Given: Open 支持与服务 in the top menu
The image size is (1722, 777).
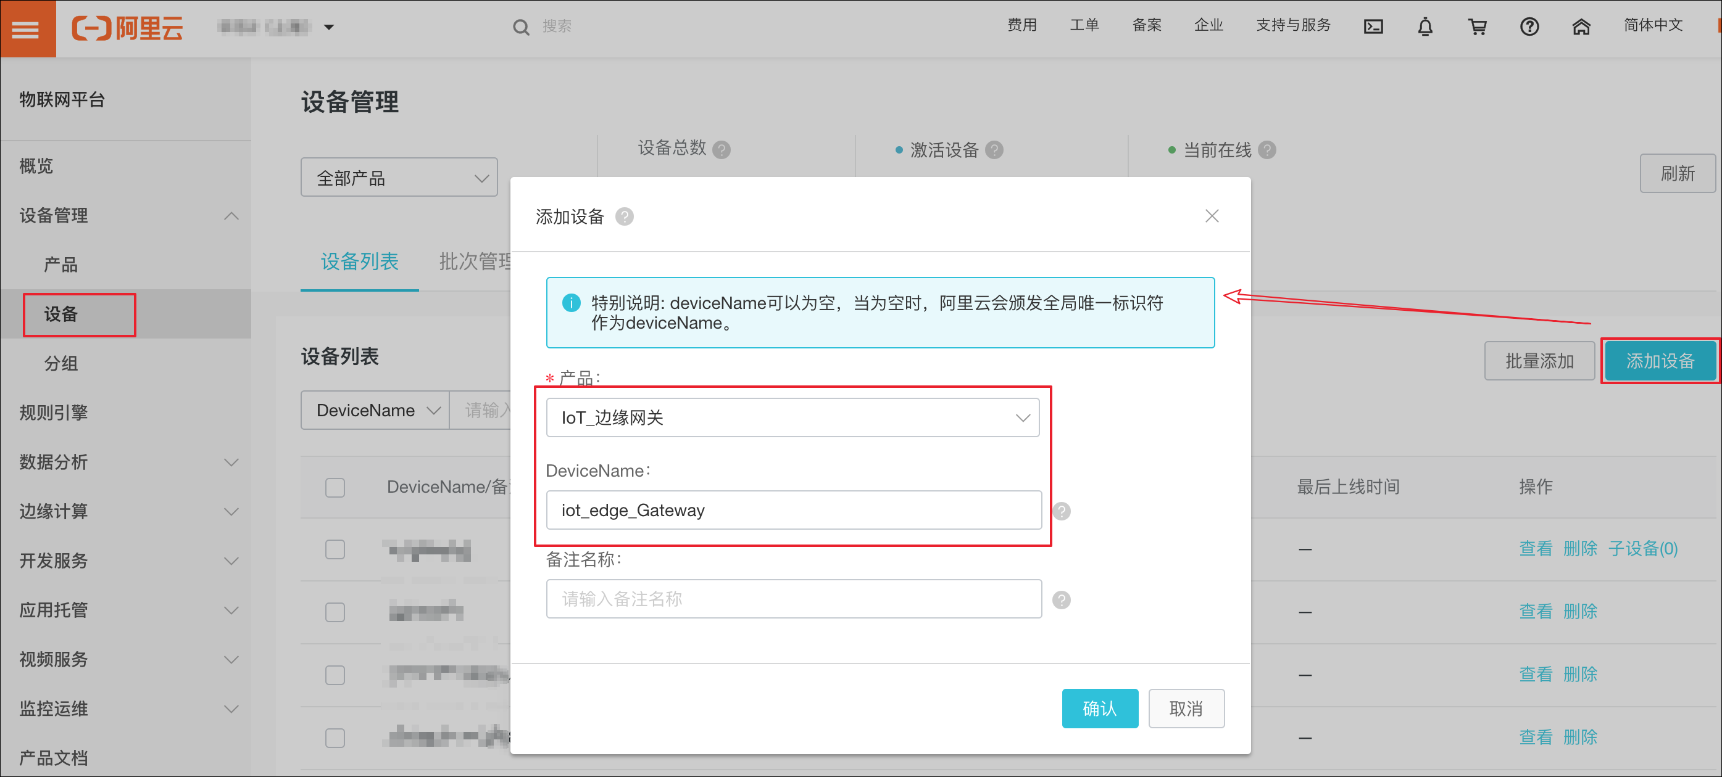Looking at the screenshot, I should (x=1294, y=25).
